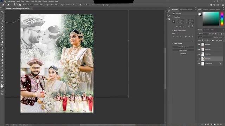Toggle lock image pixels
The width and height of the screenshot is (225, 126).
click(x=205, y=41)
